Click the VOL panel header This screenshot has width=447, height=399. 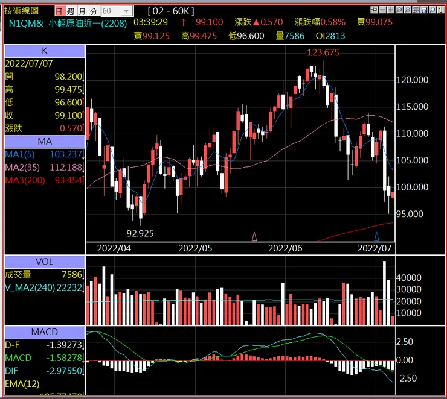[45, 262]
